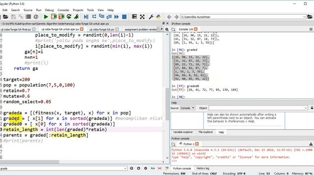The image size is (314, 176).
Task: Open the Projects menu
Action: pos(78,10)
